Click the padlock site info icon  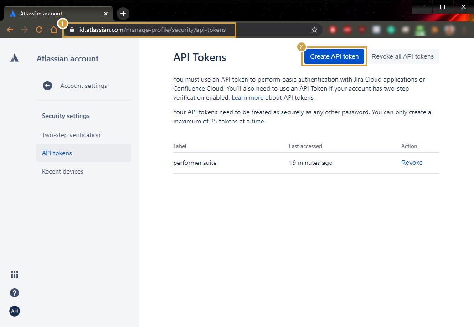point(71,30)
